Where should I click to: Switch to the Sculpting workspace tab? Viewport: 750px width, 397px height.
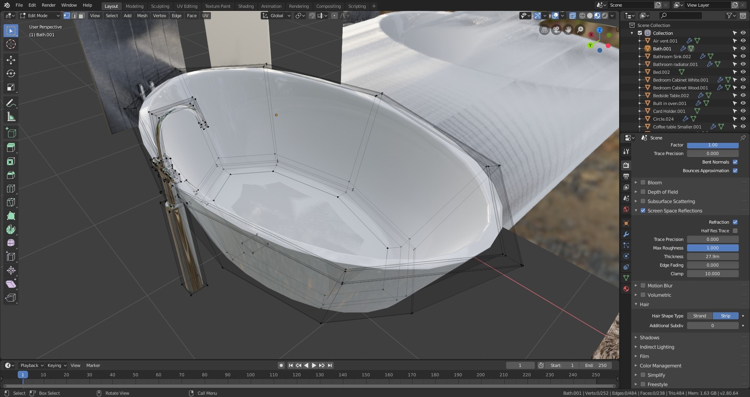coord(160,6)
